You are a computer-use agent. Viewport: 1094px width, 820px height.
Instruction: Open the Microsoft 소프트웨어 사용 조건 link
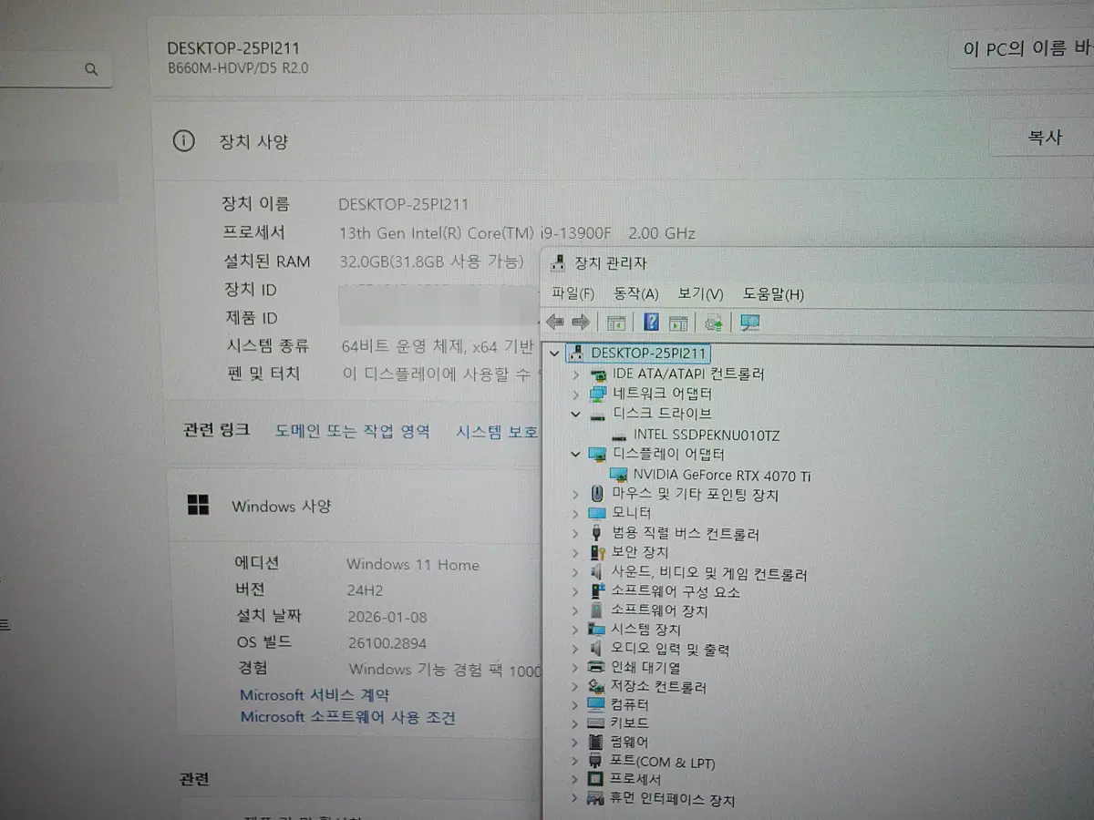[x=347, y=717]
